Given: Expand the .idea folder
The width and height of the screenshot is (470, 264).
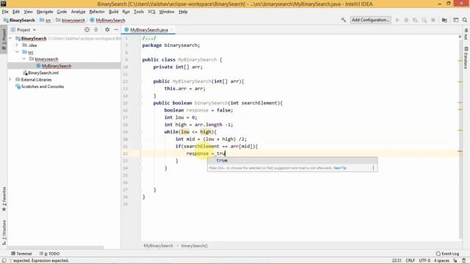Looking at the screenshot, I should pyautogui.click(x=17, y=45).
